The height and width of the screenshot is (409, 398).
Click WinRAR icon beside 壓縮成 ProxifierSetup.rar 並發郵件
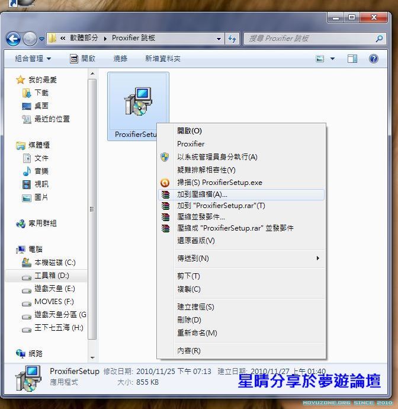(165, 228)
